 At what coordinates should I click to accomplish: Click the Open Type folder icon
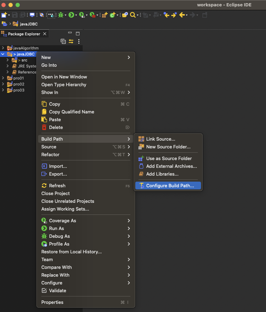tap(125, 15)
